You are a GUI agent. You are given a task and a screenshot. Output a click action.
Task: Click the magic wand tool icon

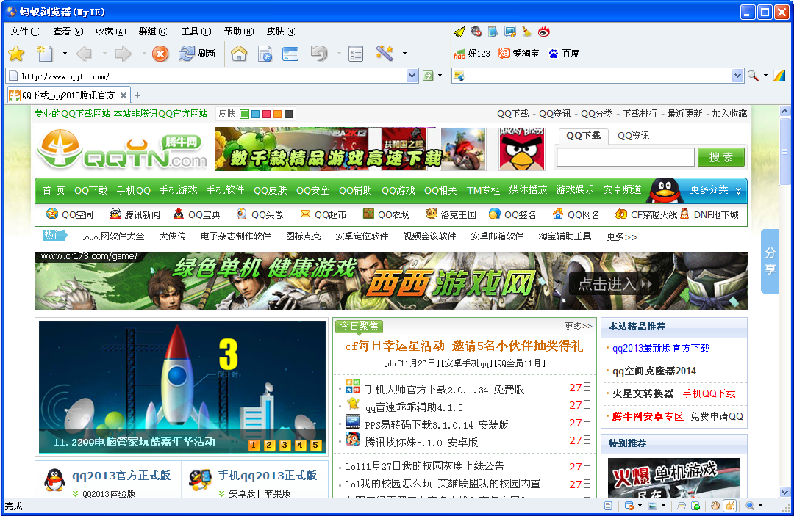click(385, 53)
